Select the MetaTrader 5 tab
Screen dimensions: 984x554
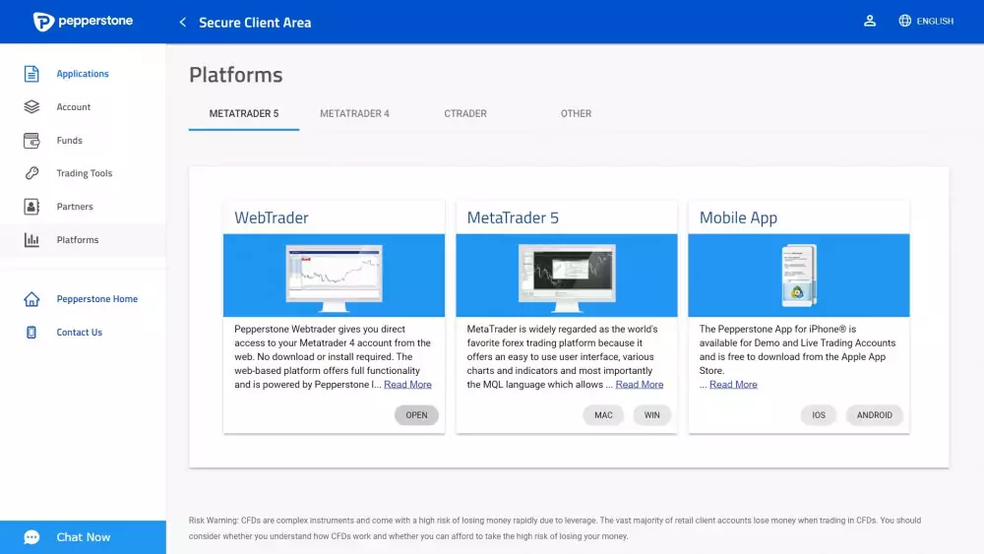pyautogui.click(x=244, y=113)
